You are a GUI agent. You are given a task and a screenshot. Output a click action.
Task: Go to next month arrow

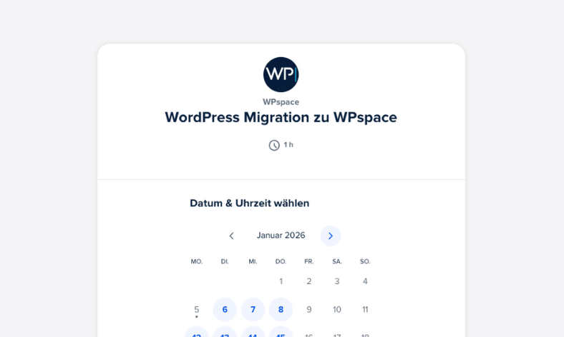coord(331,236)
